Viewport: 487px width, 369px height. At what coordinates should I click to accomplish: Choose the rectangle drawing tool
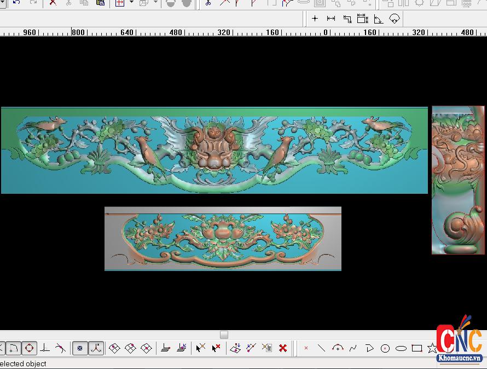pyautogui.click(x=416, y=348)
